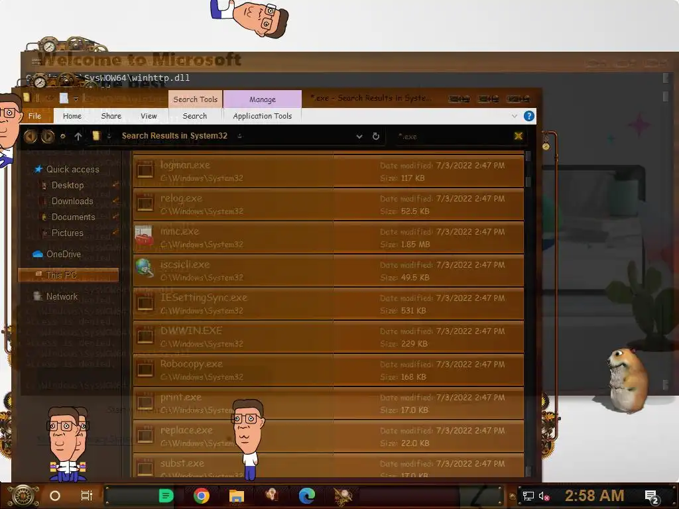Open File Explorer taskbar icon
679x509 pixels.
(x=237, y=496)
